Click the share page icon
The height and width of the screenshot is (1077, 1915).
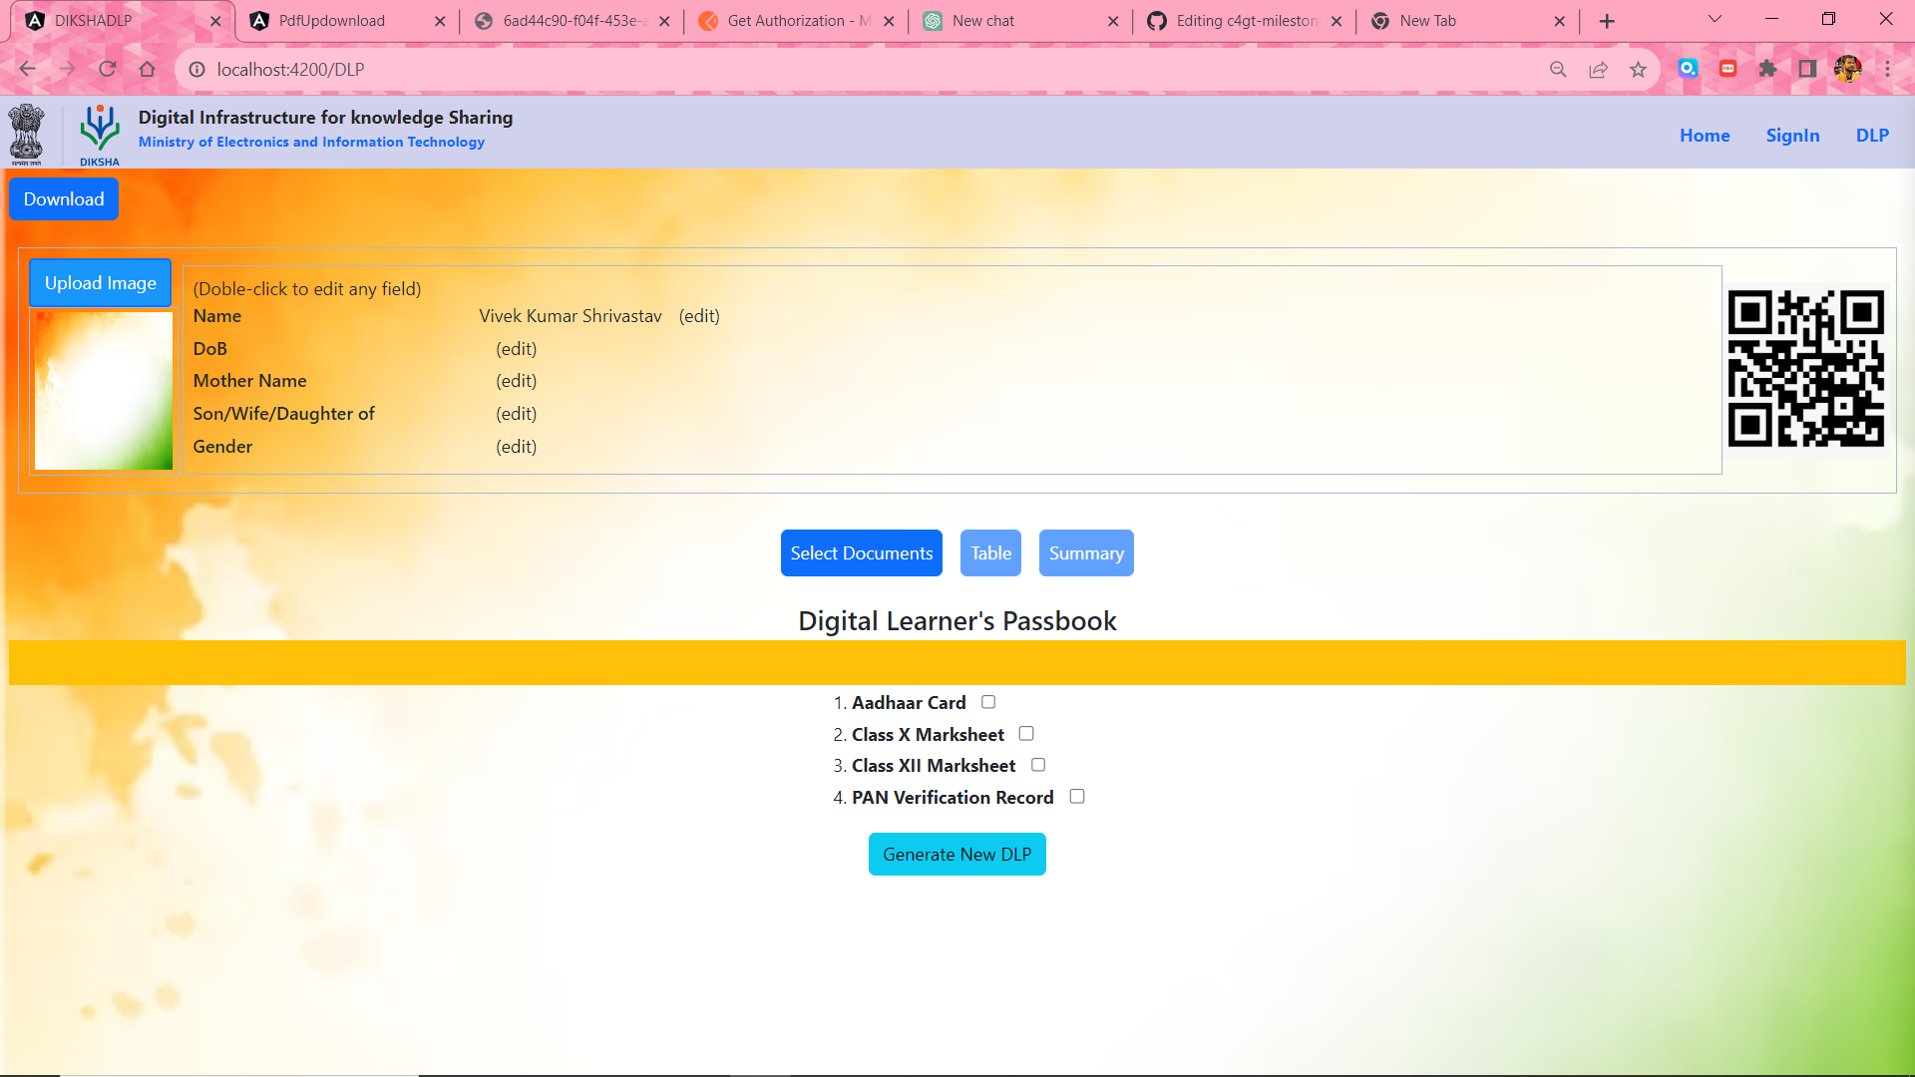(1598, 69)
